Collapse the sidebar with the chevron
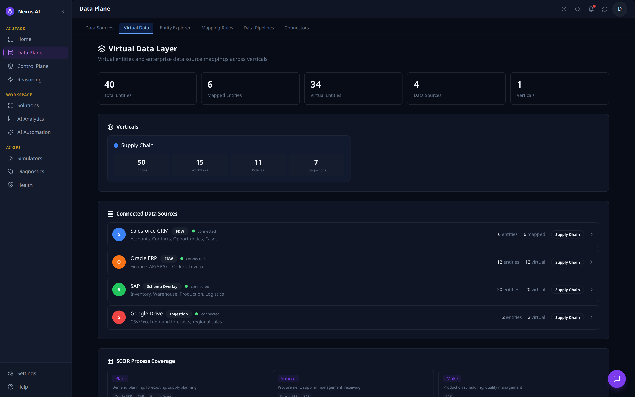The height and width of the screenshot is (397, 635). (x=63, y=11)
